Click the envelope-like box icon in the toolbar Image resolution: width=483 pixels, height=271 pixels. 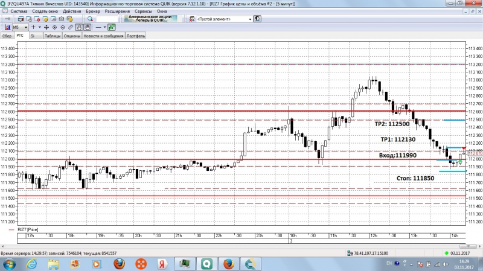click(62, 19)
